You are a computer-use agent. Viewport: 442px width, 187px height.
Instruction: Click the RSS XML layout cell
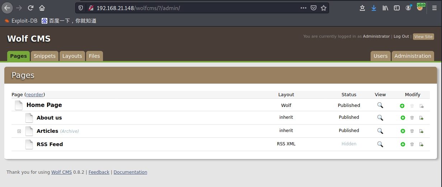pos(286,144)
